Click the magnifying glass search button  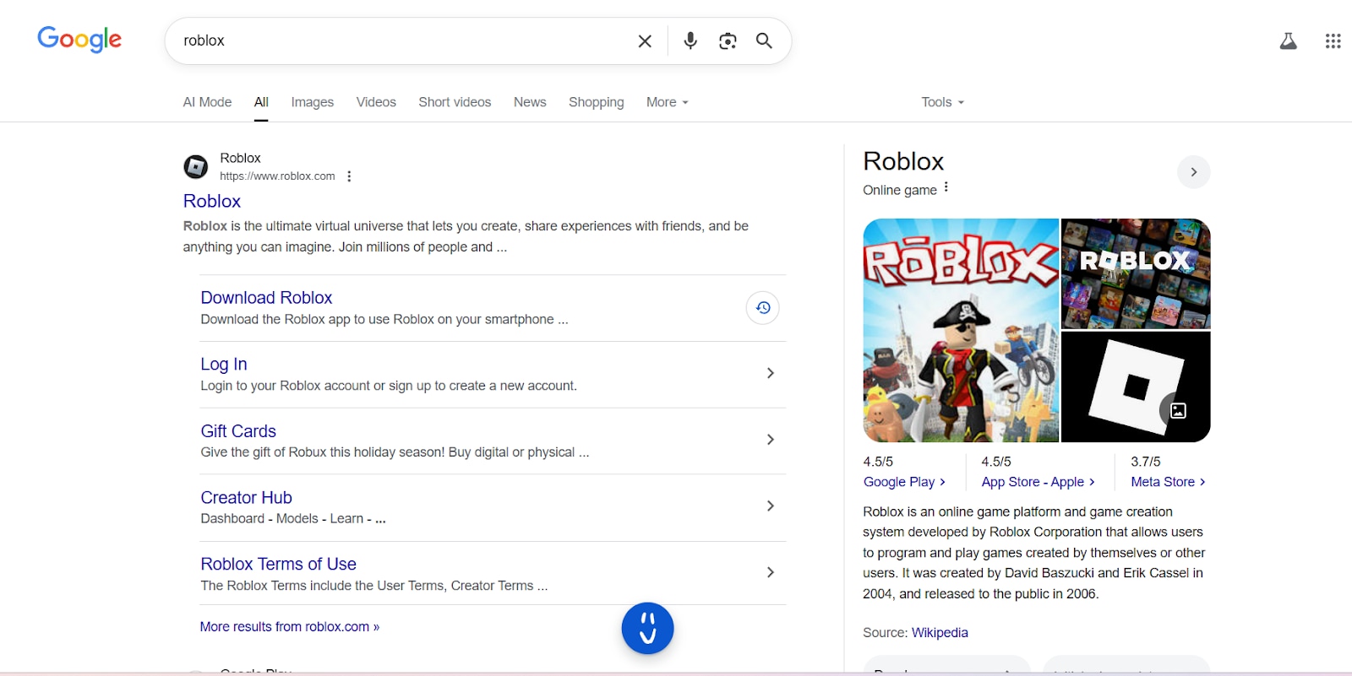pyautogui.click(x=764, y=41)
